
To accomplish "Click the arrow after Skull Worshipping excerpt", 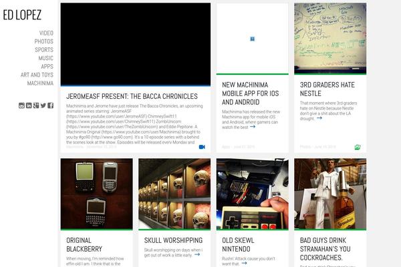I will click(x=197, y=254).
